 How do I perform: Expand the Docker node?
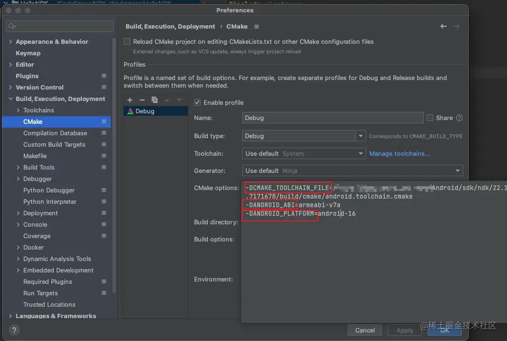18,247
